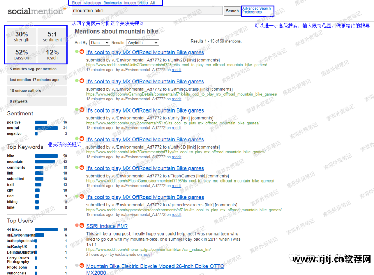The width and height of the screenshot is (374, 275).
Task: Open the SSRI induce FM? result title
Action: [107, 226]
